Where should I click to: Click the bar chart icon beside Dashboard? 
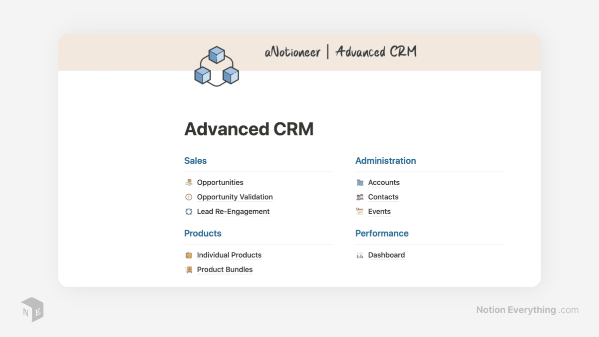tap(359, 255)
